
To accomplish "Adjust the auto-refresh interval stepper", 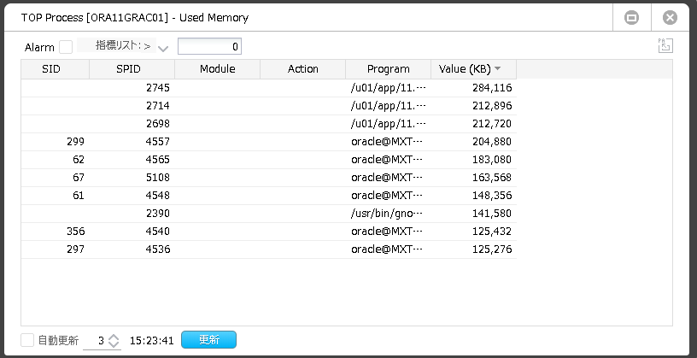I will [114, 341].
